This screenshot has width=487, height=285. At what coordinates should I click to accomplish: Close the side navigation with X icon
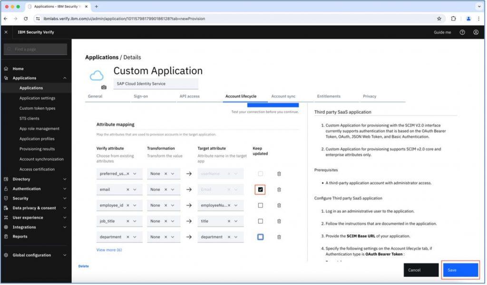point(6,32)
